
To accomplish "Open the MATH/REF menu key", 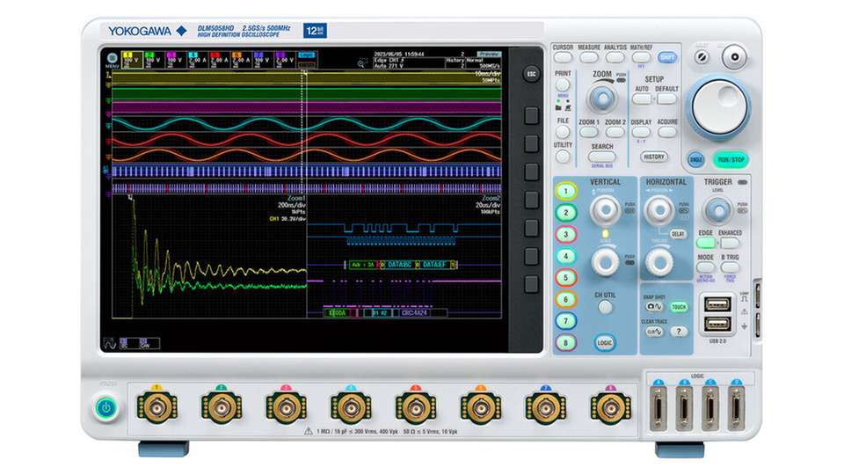I will pos(641,57).
